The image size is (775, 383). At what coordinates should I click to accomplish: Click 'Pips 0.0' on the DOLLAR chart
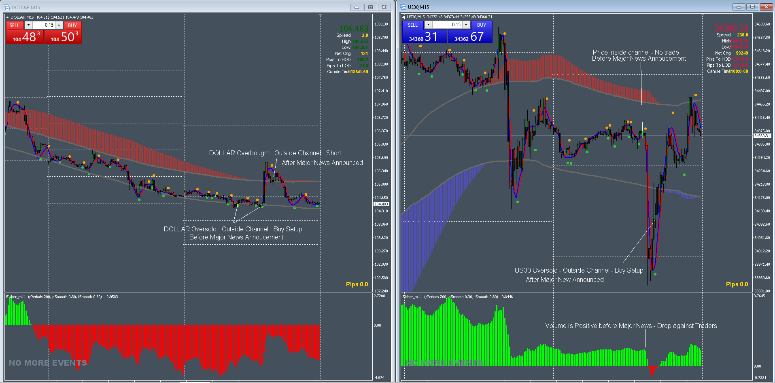tap(357, 284)
